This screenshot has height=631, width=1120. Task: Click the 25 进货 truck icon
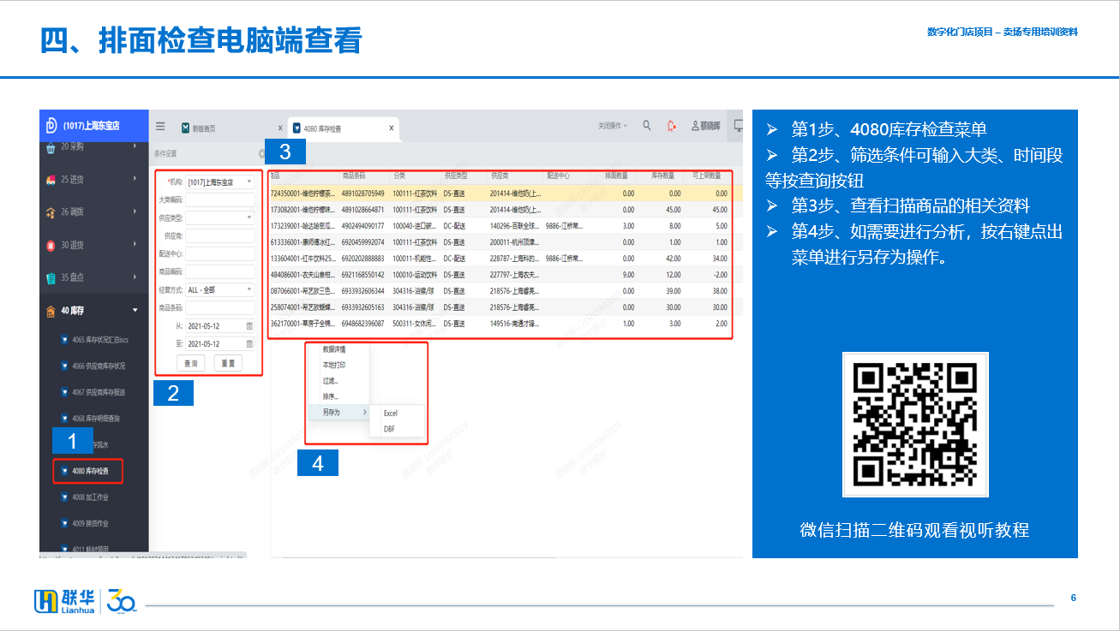click(51, 180)
